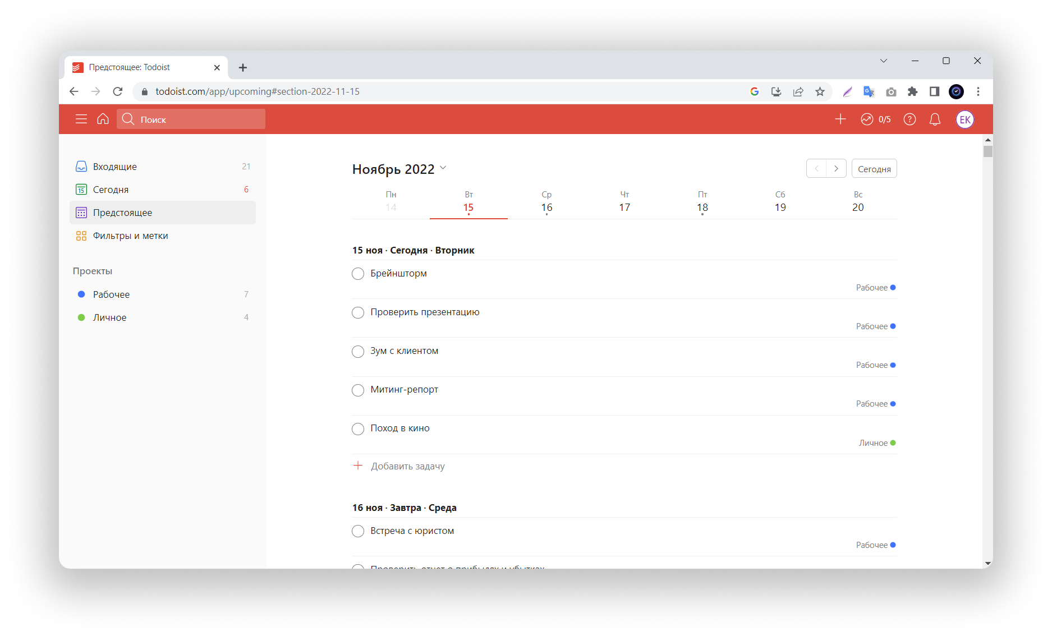Click the 16 ноя Завтра Среда heading
This screenshot has width=1052, height=636.
[x=405, y=508]
